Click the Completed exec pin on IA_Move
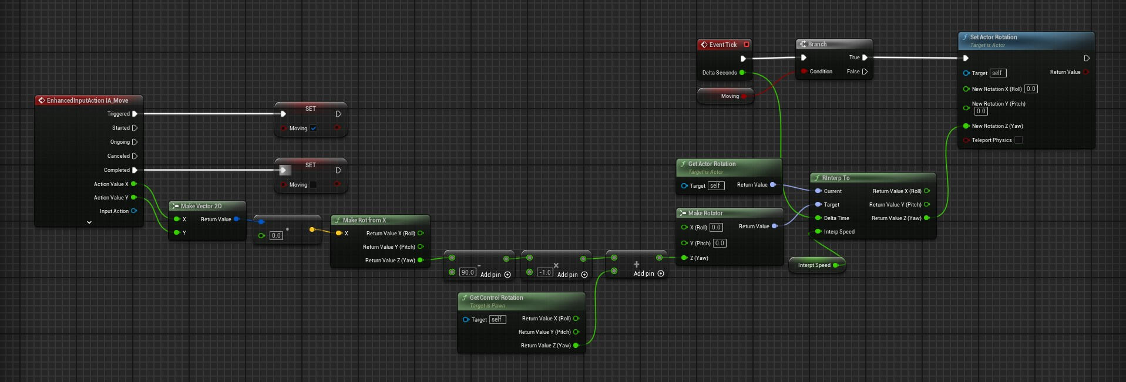The width and height of the screenshot is (1126, 382). [135, 170]
